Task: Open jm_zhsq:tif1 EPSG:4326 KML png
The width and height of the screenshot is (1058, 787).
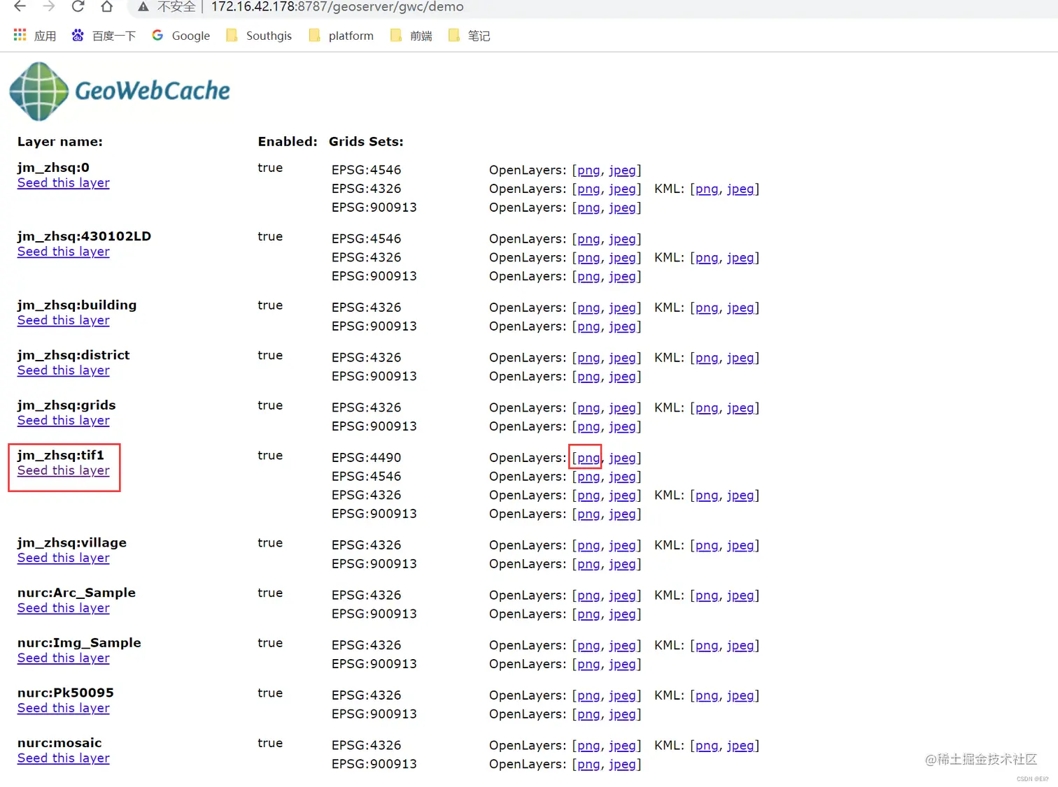Action: pos(707,496)
